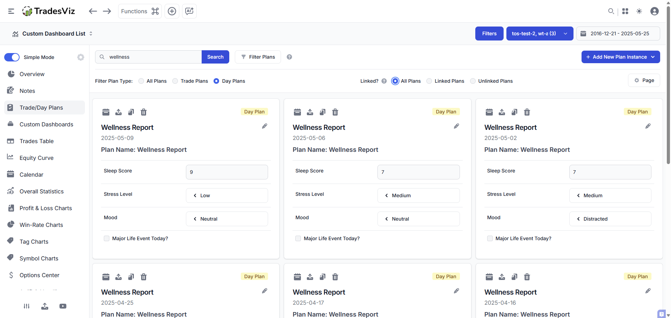Viewport: 671px width, 318px height.
Task: Click the wellness search input field
Action: tap(150, 57)
